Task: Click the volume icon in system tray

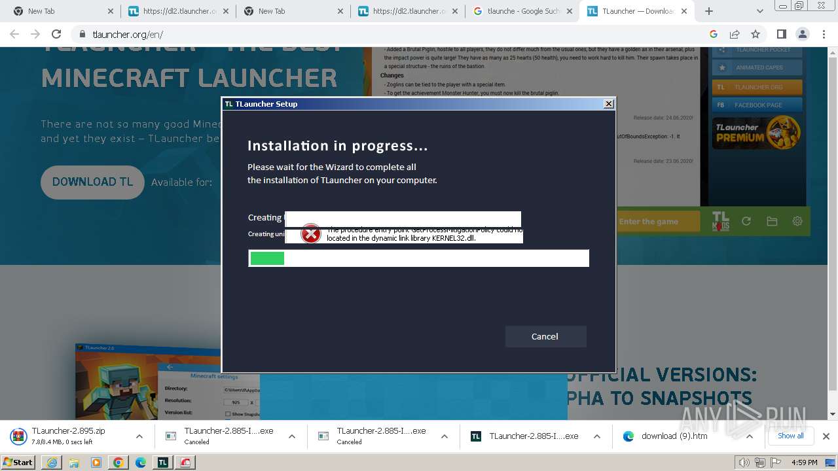Action: pyautogui.click(x=745, y=462)
